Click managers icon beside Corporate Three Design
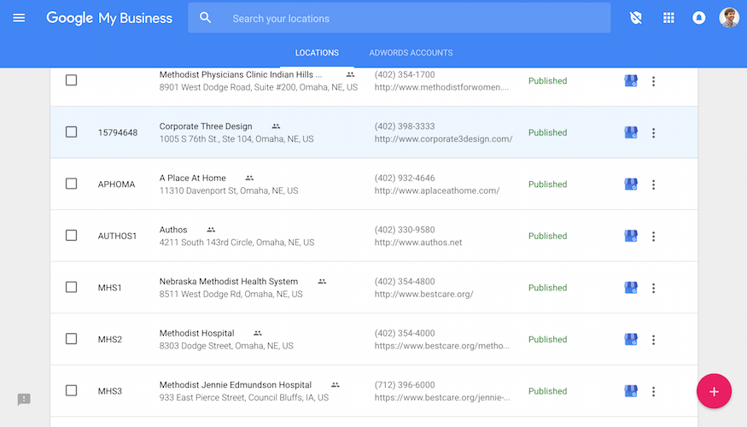This screenshot has width=747, height=427. 276,126
